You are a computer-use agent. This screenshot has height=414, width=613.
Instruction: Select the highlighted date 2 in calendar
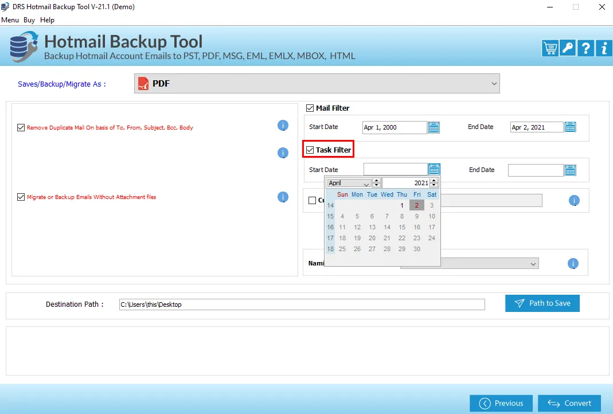417,205
